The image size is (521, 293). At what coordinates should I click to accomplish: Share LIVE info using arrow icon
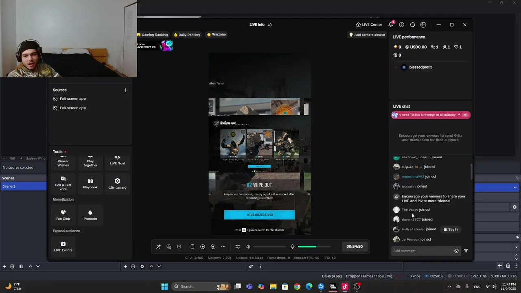click(270, 24)
